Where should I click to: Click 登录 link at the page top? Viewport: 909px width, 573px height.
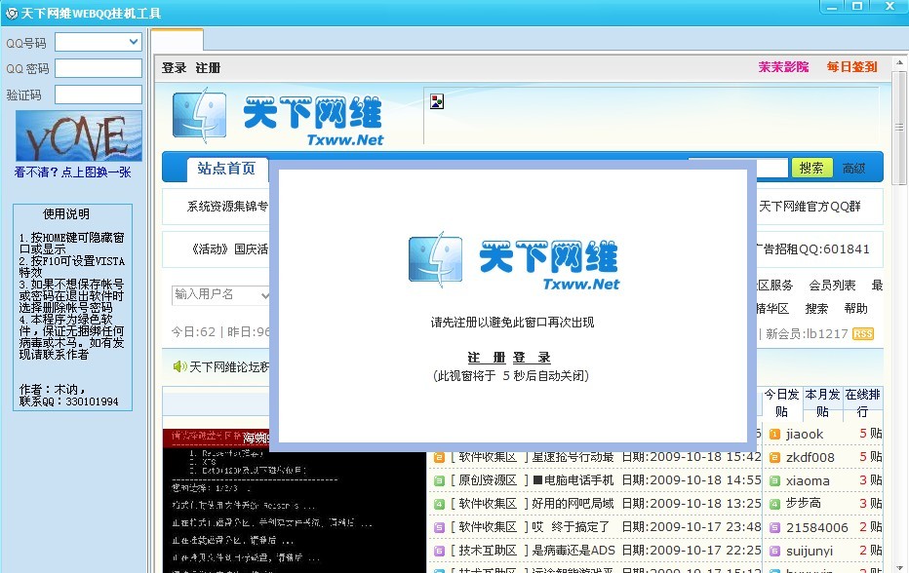[x=174, y=68]
